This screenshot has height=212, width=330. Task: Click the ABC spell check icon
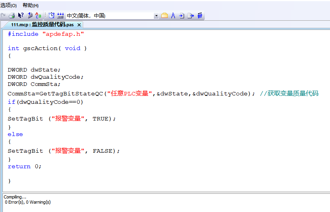[x=38, y=16]
